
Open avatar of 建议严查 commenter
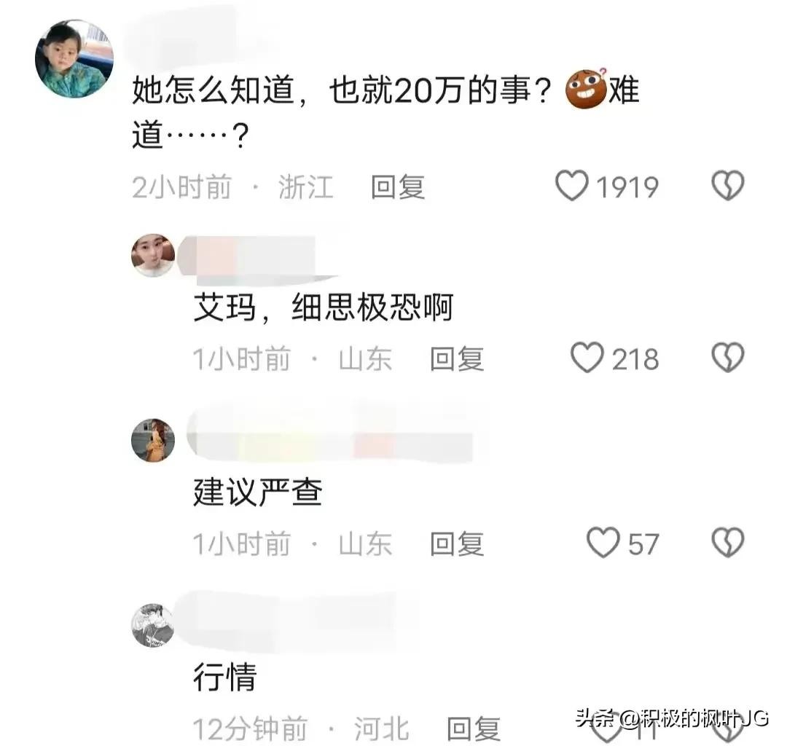click(153, 440)
